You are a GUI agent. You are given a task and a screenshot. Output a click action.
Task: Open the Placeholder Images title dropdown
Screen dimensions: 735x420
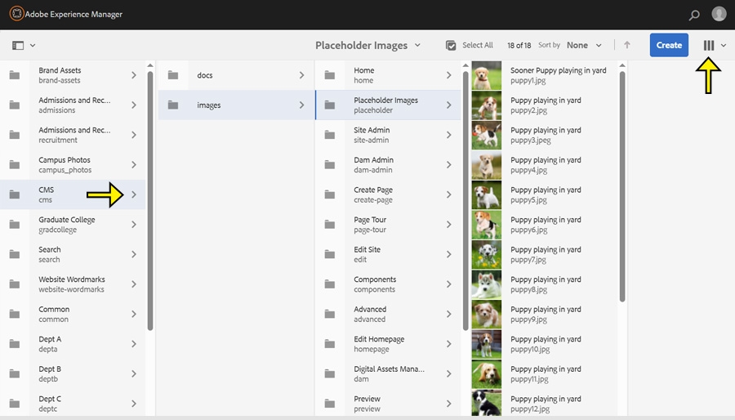368,46
